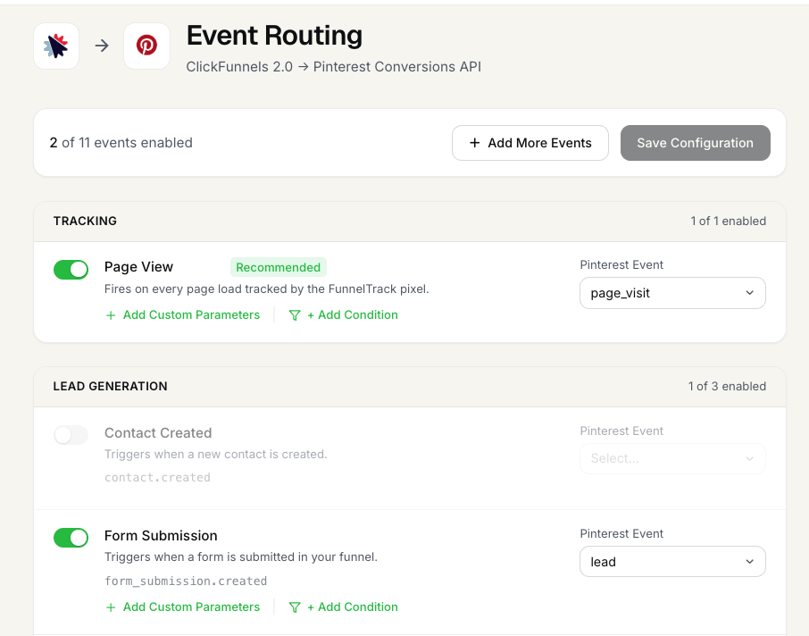Click the Pinterest logo icon
Viewport: 809px width, 636px height.
click(147, 46)
